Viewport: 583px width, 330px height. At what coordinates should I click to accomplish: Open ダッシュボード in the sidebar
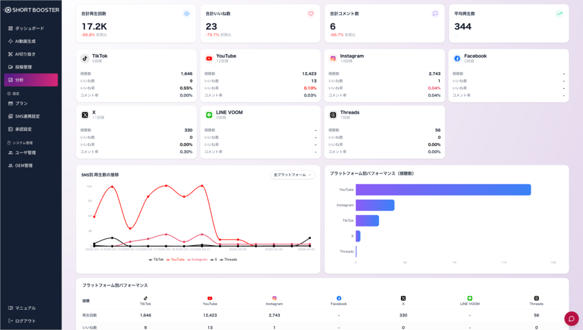point(29,28)
